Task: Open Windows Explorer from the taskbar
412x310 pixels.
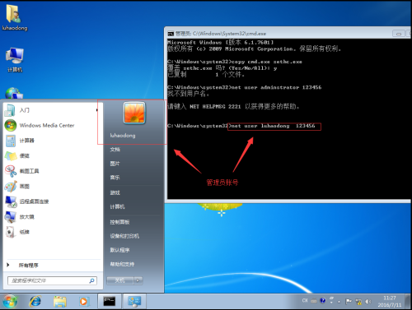Action: pyautogui.click(x=59, y=302)
